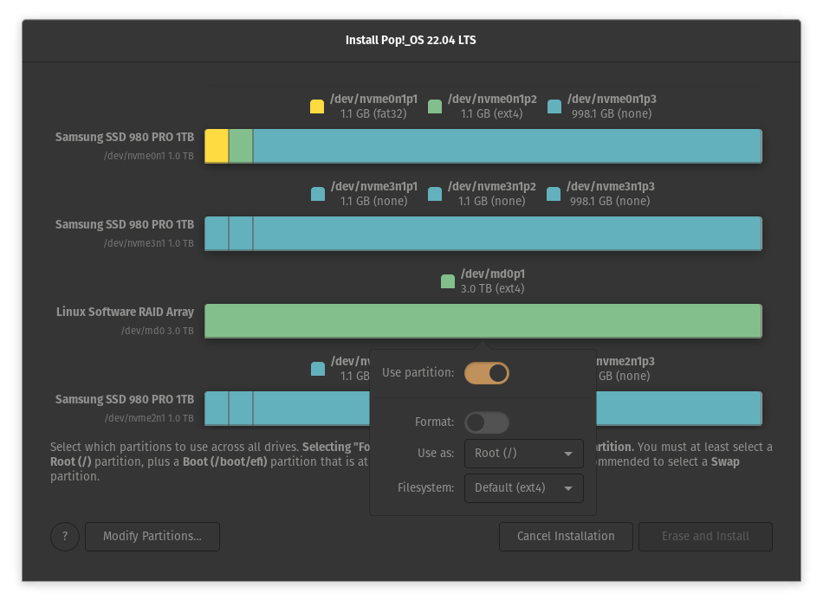Select the large green RAID array partition bar
This screenshot has height=606, width=823.
click(483, 320)
